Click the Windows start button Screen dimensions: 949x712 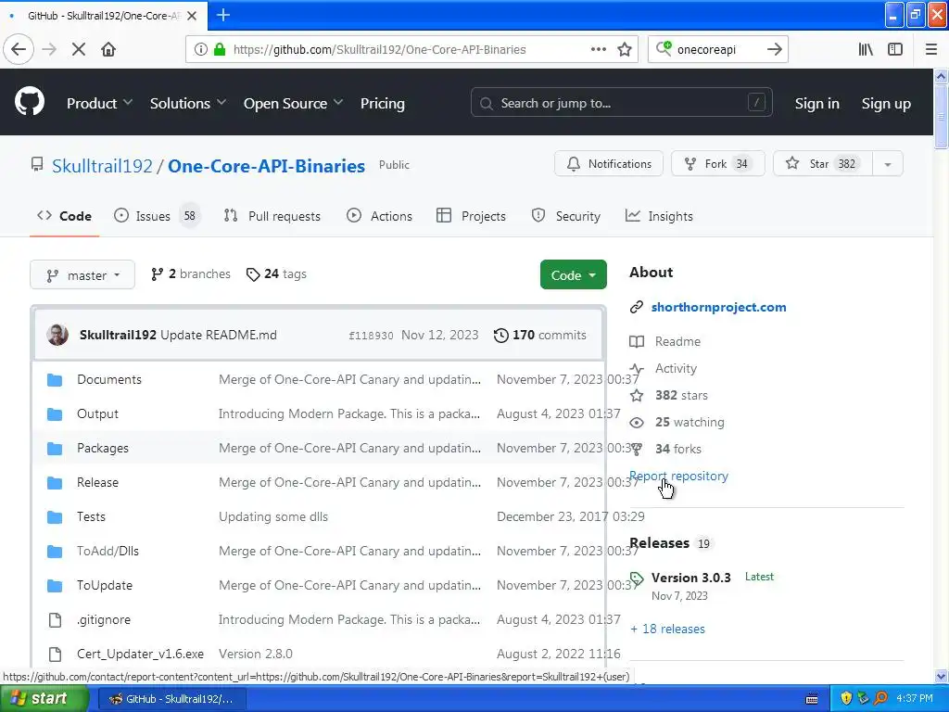44,698
